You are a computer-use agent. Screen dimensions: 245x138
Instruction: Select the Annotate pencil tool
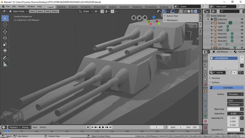coord(5,58)
